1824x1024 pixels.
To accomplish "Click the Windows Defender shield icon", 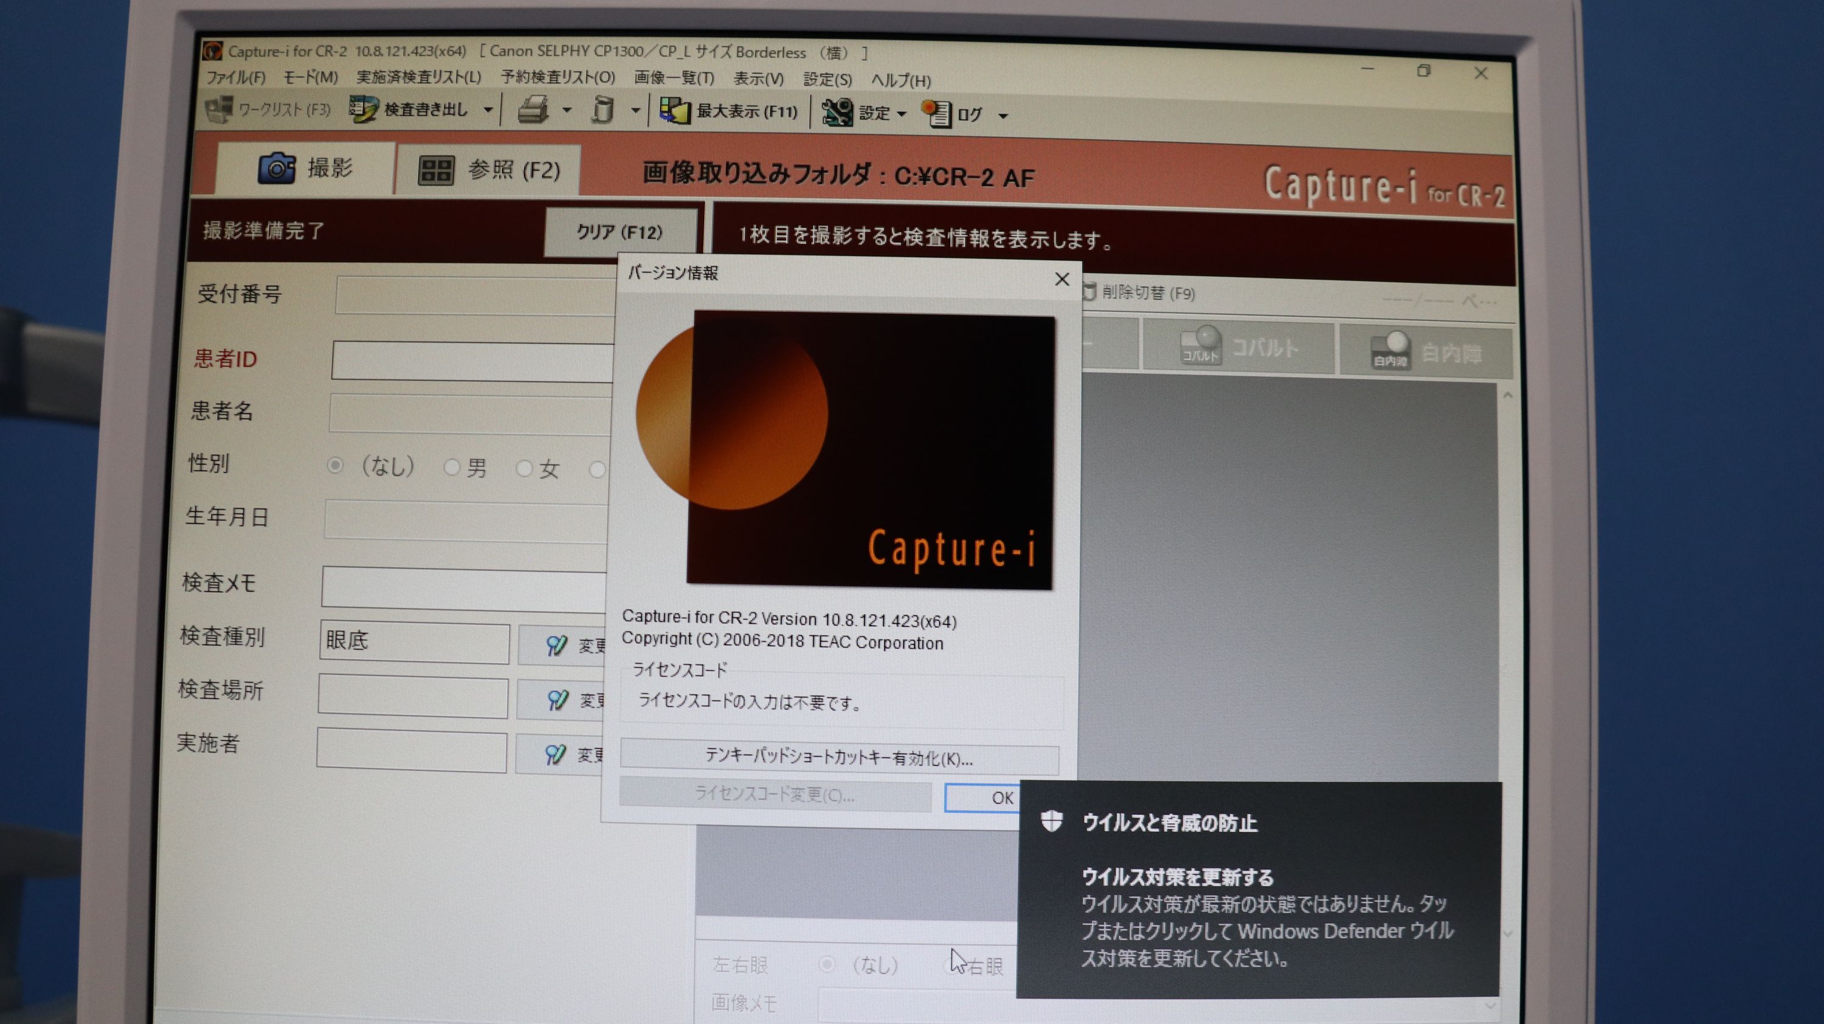I will pos(1052,821).
